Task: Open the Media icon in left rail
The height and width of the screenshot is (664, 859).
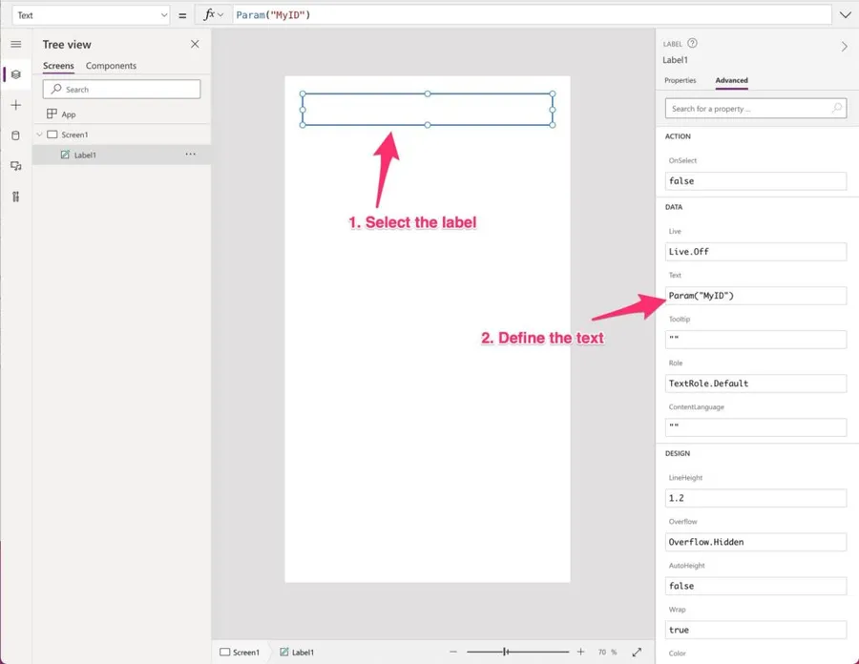Action: (x=16, y=166)
